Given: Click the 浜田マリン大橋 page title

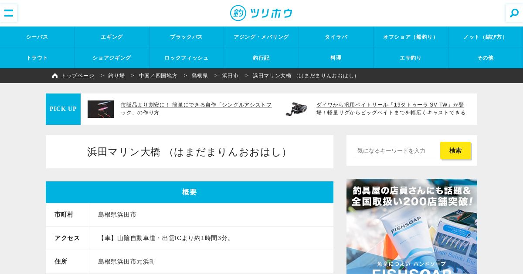Looking at the screenshot, I should click(x=190, y=152).
